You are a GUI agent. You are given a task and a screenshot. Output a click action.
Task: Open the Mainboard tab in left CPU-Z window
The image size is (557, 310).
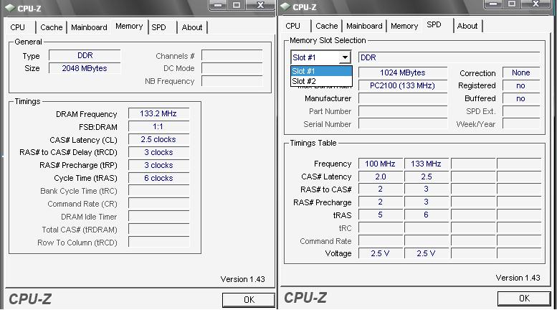point(89,27)
